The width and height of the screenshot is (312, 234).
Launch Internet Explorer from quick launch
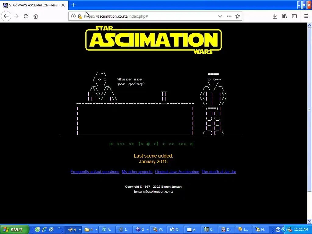44,229
